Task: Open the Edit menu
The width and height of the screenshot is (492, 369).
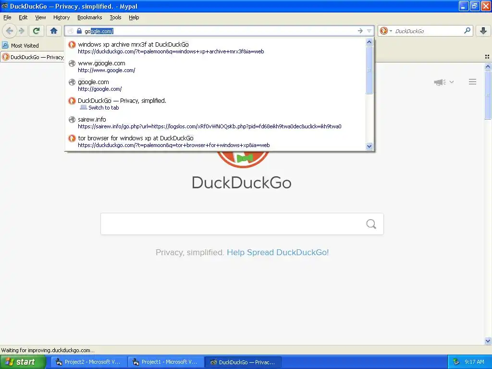Action: (23, 18)
